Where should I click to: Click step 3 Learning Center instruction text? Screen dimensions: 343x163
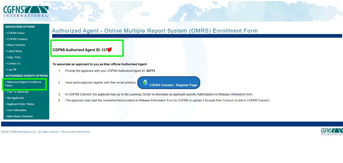(159, 95)
